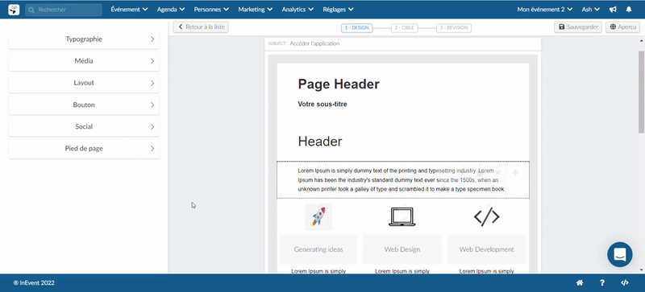Click the Aperçu preview button

[622, 27]
